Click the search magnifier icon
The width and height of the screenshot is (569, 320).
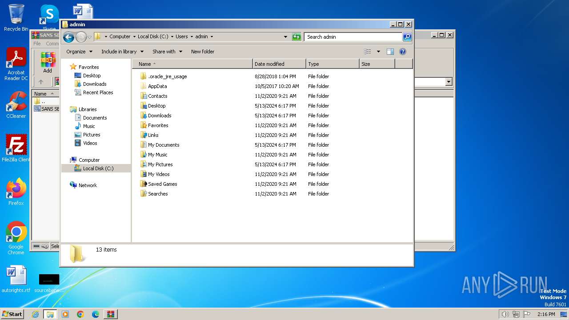pyautogui.click(x=407, y=37)
